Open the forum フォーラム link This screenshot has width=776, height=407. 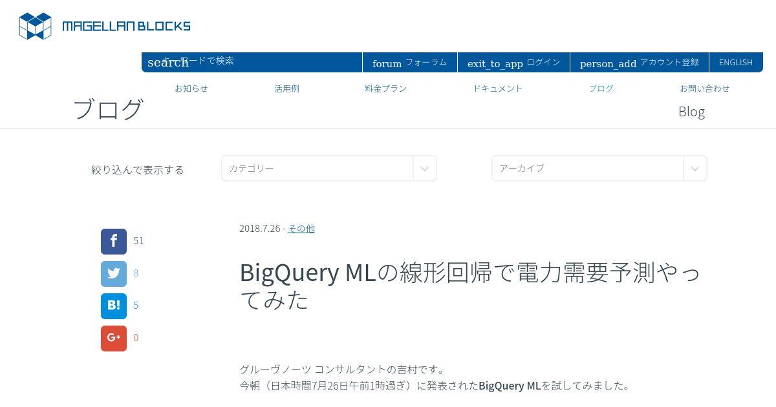coord(409,63)
